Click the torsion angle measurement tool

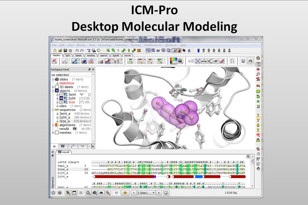click(x=216, y=61)
